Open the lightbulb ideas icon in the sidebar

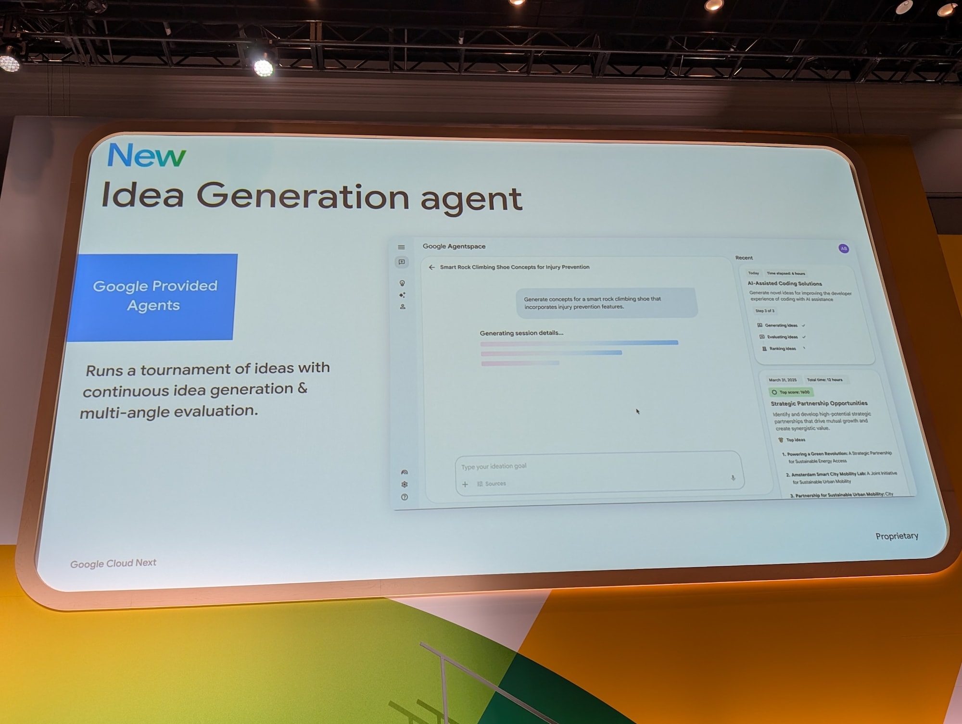coord(402,283)
